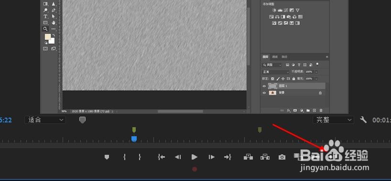The image size is (391, 181).
Task: Switch to the 路径 Paths tab
Action: (284, 57)
